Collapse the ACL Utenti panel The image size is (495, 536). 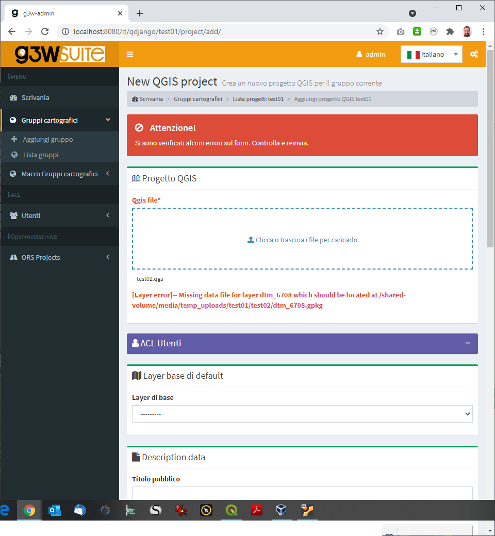click(x=468, y=343)
